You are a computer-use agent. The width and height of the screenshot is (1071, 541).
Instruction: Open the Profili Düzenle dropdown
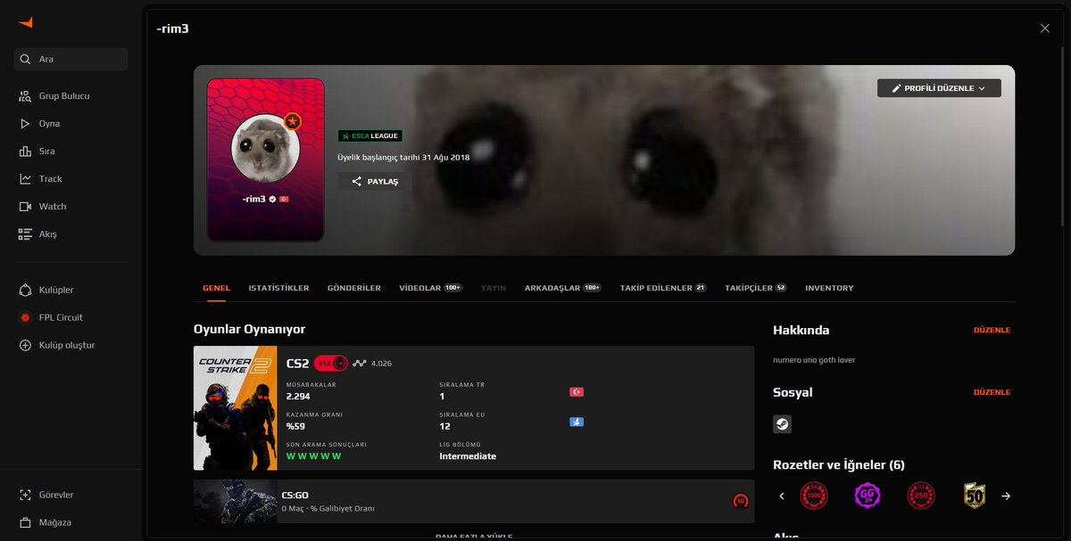(939, 88)
